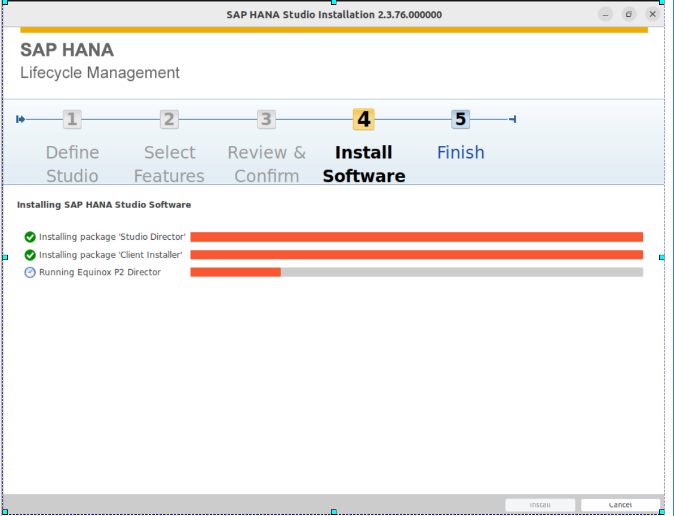Minimize the SAP HANA Studio Installation window
The height and width of the screenshot is (516, 674).
(605, 14)
